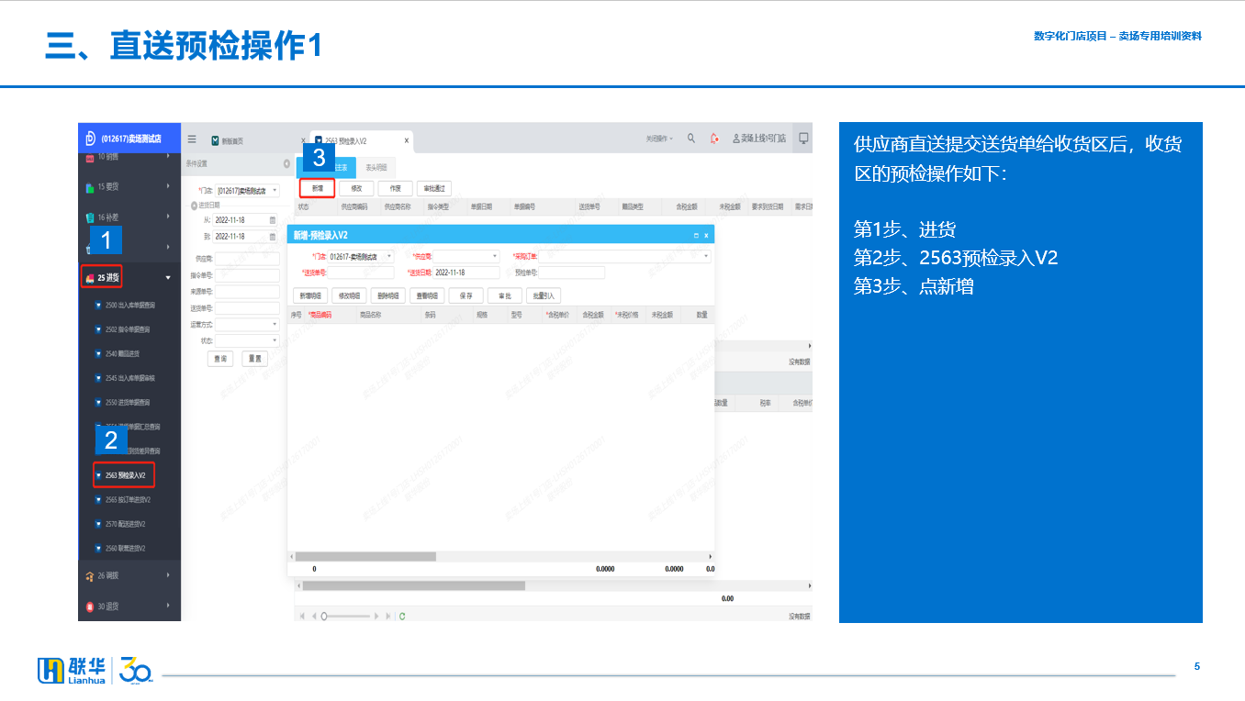Collapse the 25 进货 menu arrow

pyautogui.click(x=168, y=277)
